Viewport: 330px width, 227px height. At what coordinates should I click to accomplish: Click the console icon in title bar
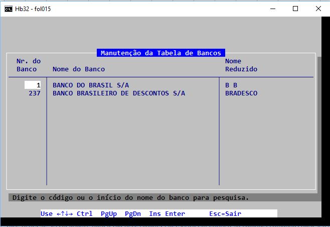(x=9, y=9)
